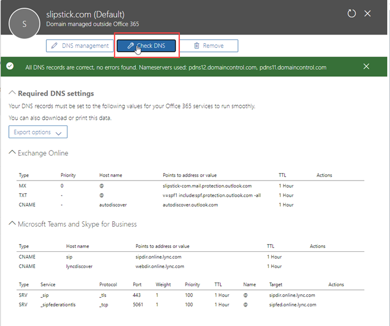The width and height of the screenshot is (390, 326).
Task: Select SRV _sip target sipdir.online.lync.com
Action: tap(292, 295)
